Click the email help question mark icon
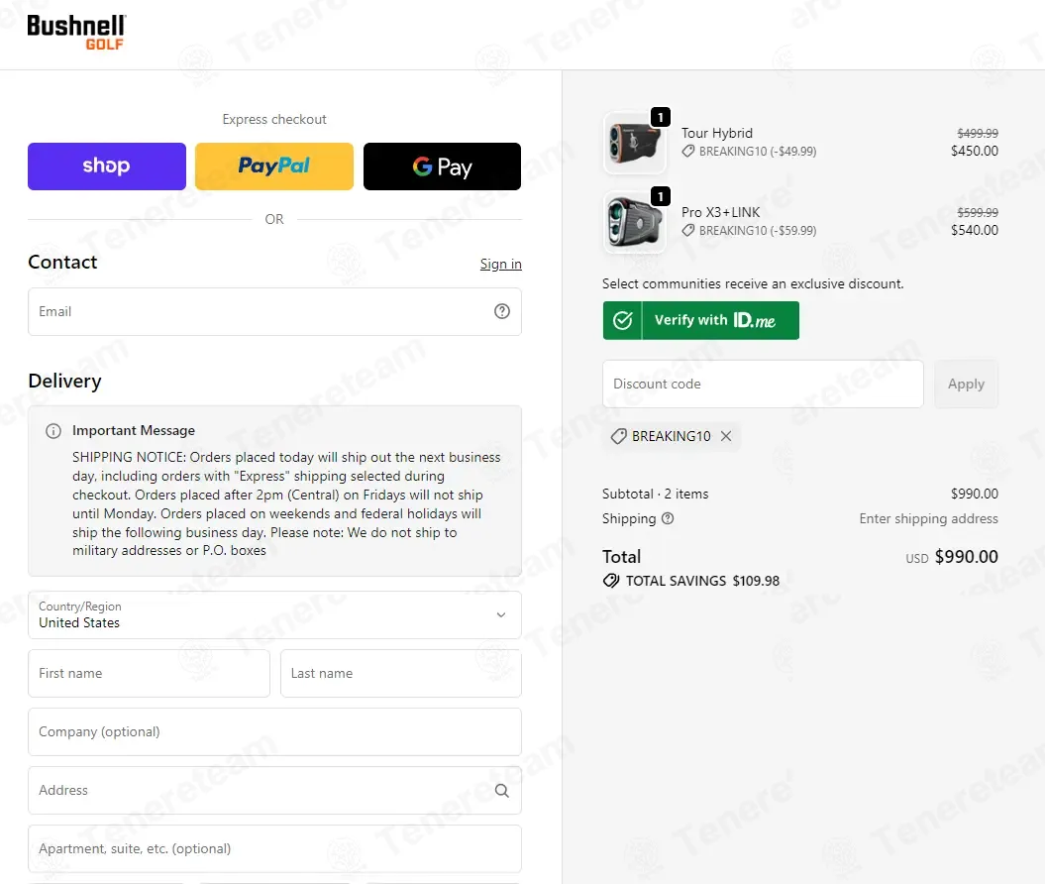The image size is (1045, 884). point(502,311)
